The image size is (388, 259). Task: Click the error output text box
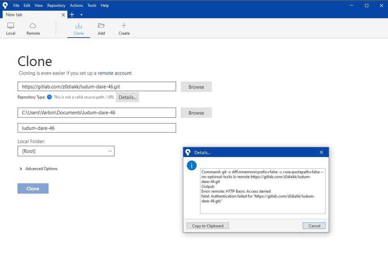point(263,191)
